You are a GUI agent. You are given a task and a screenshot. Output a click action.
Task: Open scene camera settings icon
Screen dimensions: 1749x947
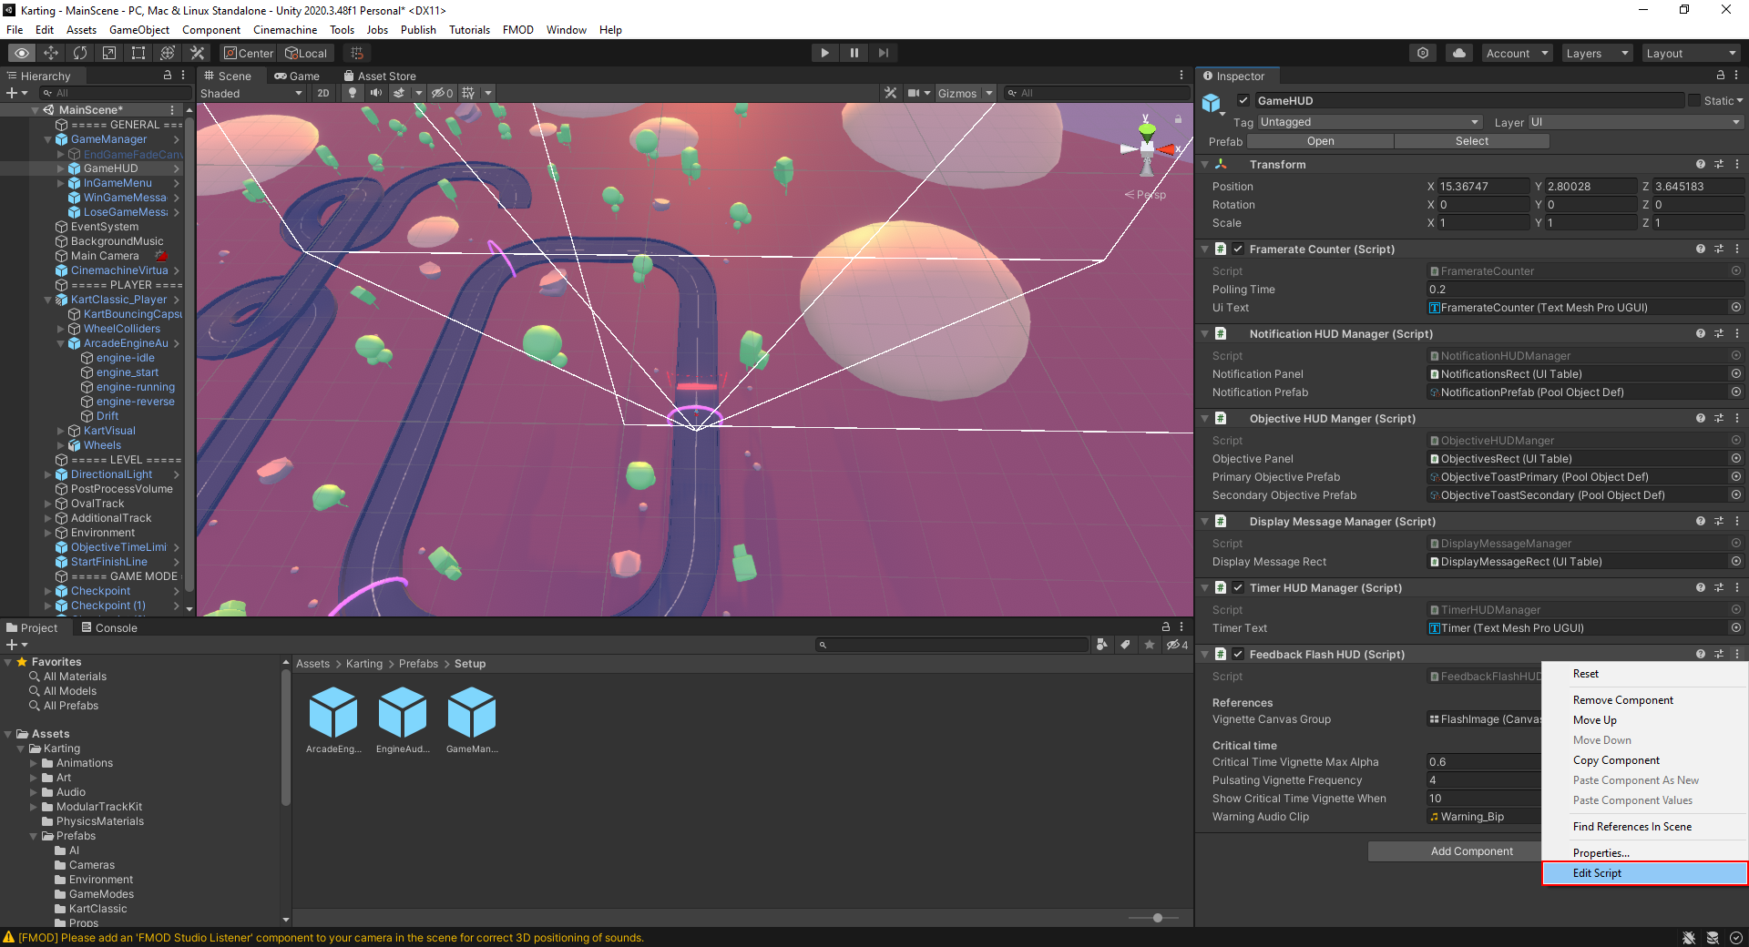tap(914, 93)
